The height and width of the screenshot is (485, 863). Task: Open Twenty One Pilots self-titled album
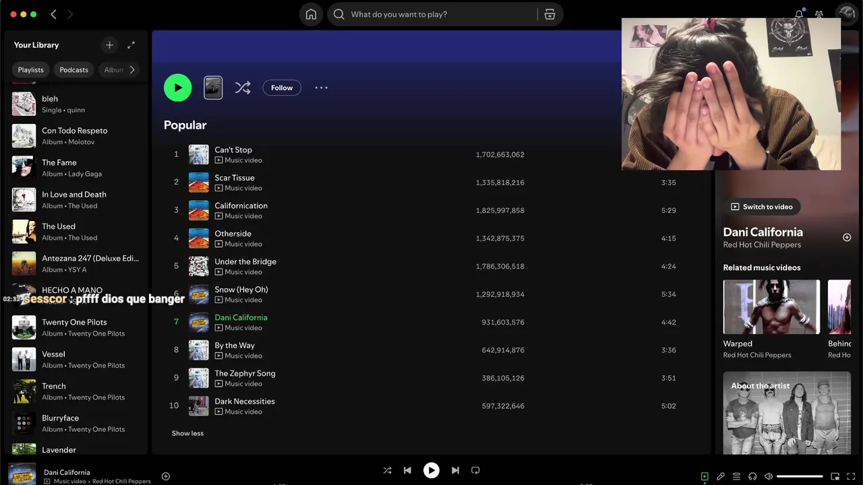click(76, 327)
